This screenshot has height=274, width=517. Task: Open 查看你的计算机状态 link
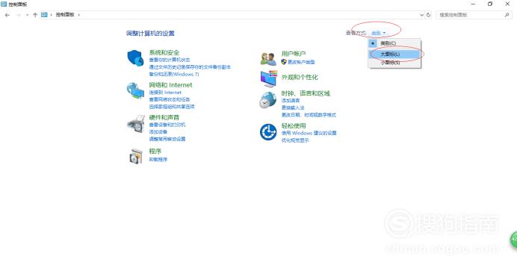coord(170,60)
